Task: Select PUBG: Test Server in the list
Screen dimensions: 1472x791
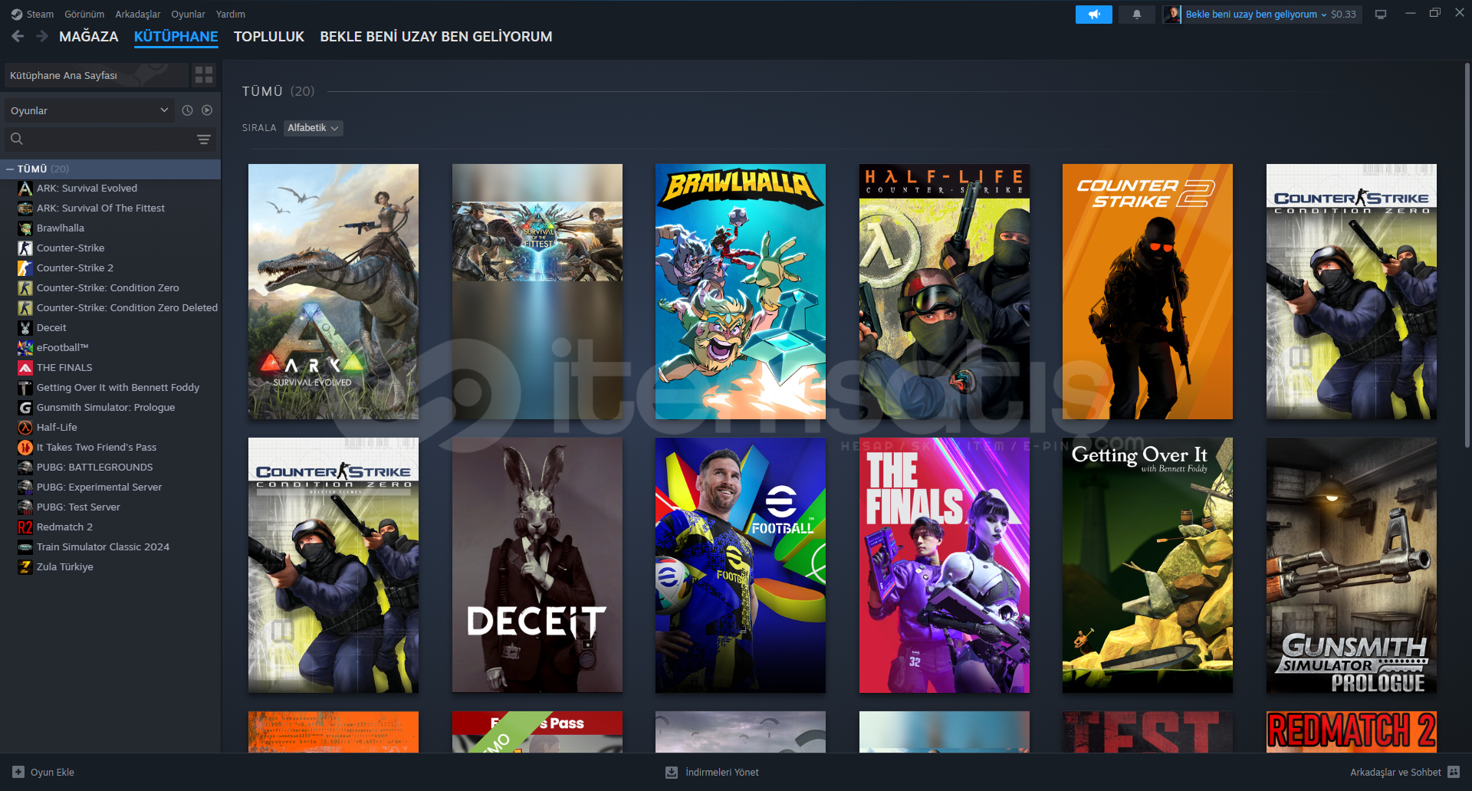Action: [110, 507]
